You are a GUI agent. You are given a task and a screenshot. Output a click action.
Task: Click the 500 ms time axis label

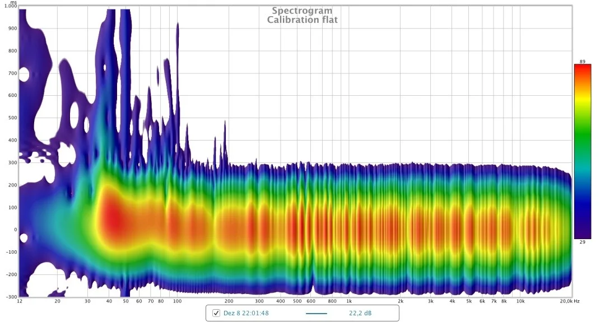[13, 118]
